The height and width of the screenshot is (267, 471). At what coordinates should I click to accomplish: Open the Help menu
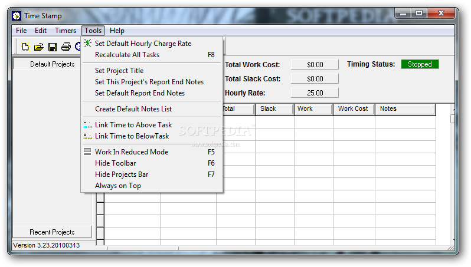point(117,31)
